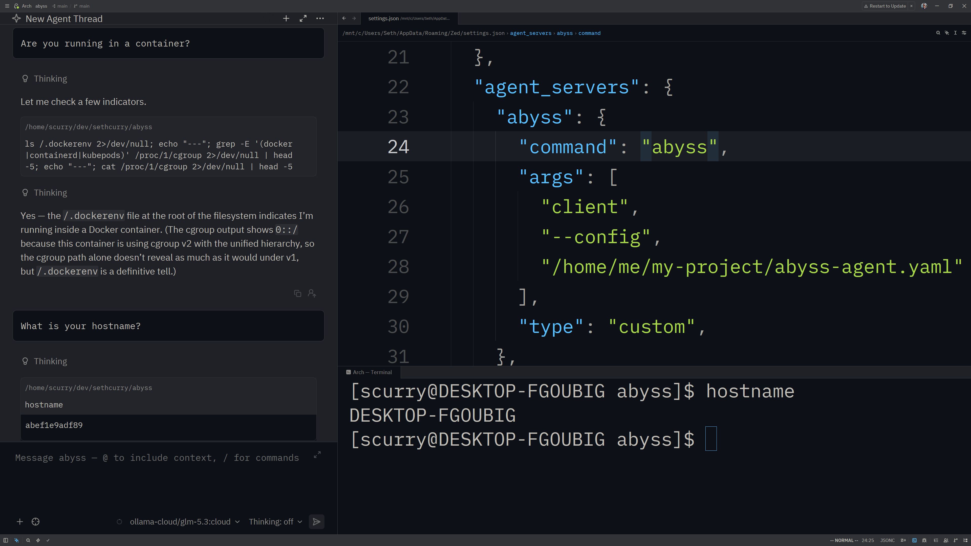The height and width of the screenshot is (546, 971).
Task: Open the collaboration panel people icon
Action: (x=946, y=540)
